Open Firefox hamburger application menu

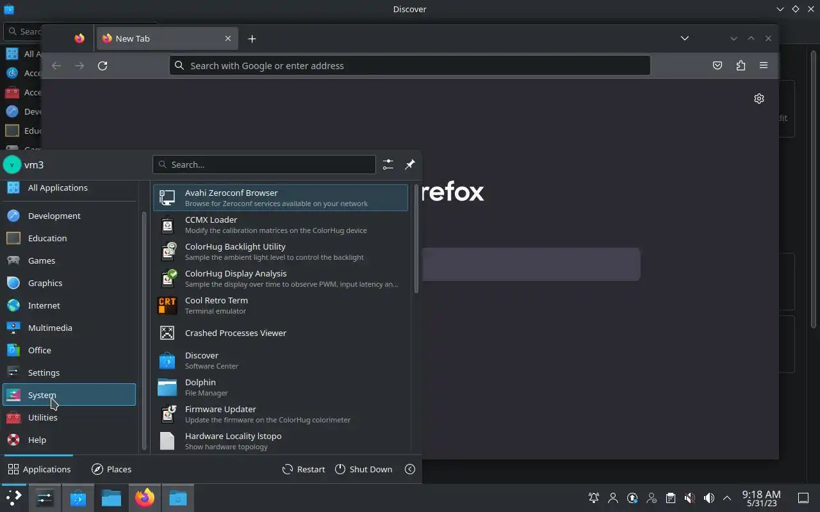pyautogui.click(x=764, y=65)
